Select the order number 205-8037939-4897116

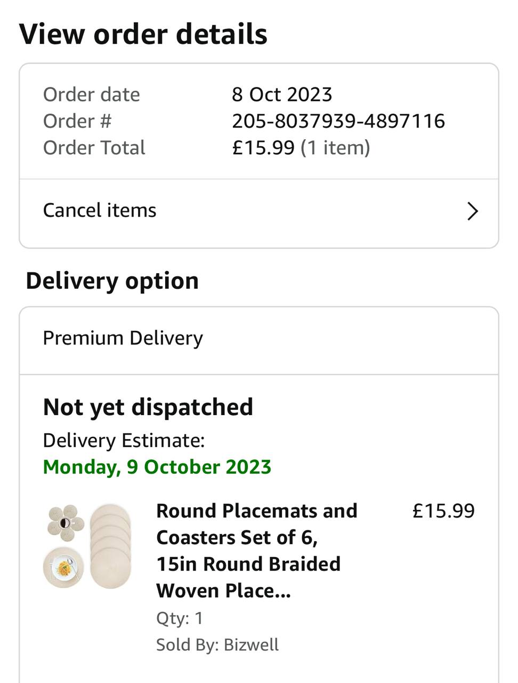pyautogui.click(x=338, y=121)
